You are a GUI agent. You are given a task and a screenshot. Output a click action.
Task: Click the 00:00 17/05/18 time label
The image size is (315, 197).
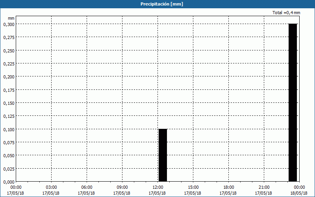click(15, 190)
